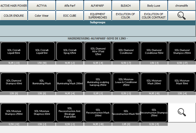Viewport: 196px width, 133px height.
Task: Choose SDL Moisture Shapmoo 60ml
Action: pos(42,112)
